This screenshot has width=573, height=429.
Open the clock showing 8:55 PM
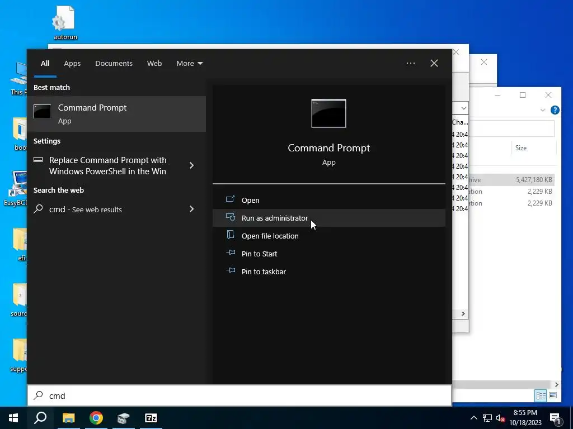pos(525,418)
